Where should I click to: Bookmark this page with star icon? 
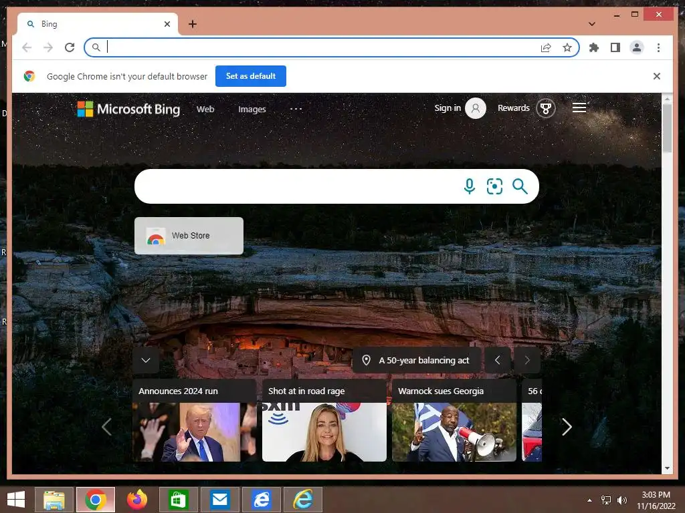[x=567, y=47]
